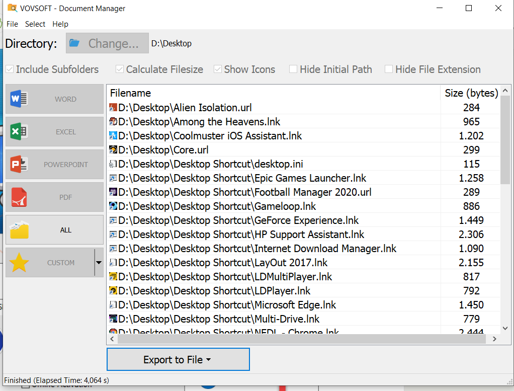Filter by WORD documents
The image size is (514, 391).
(x=54, y=99)
